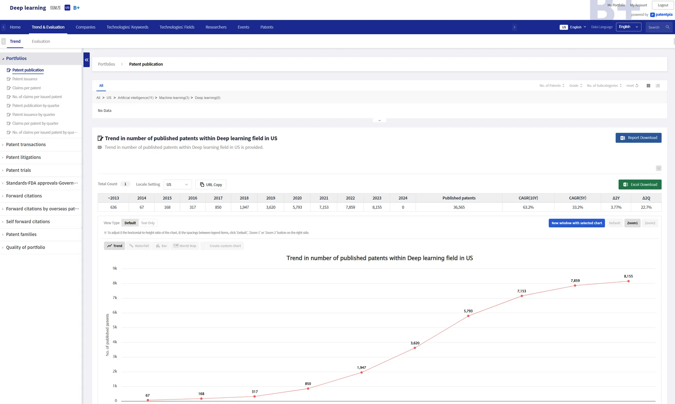Click the Report Download button

638,138
